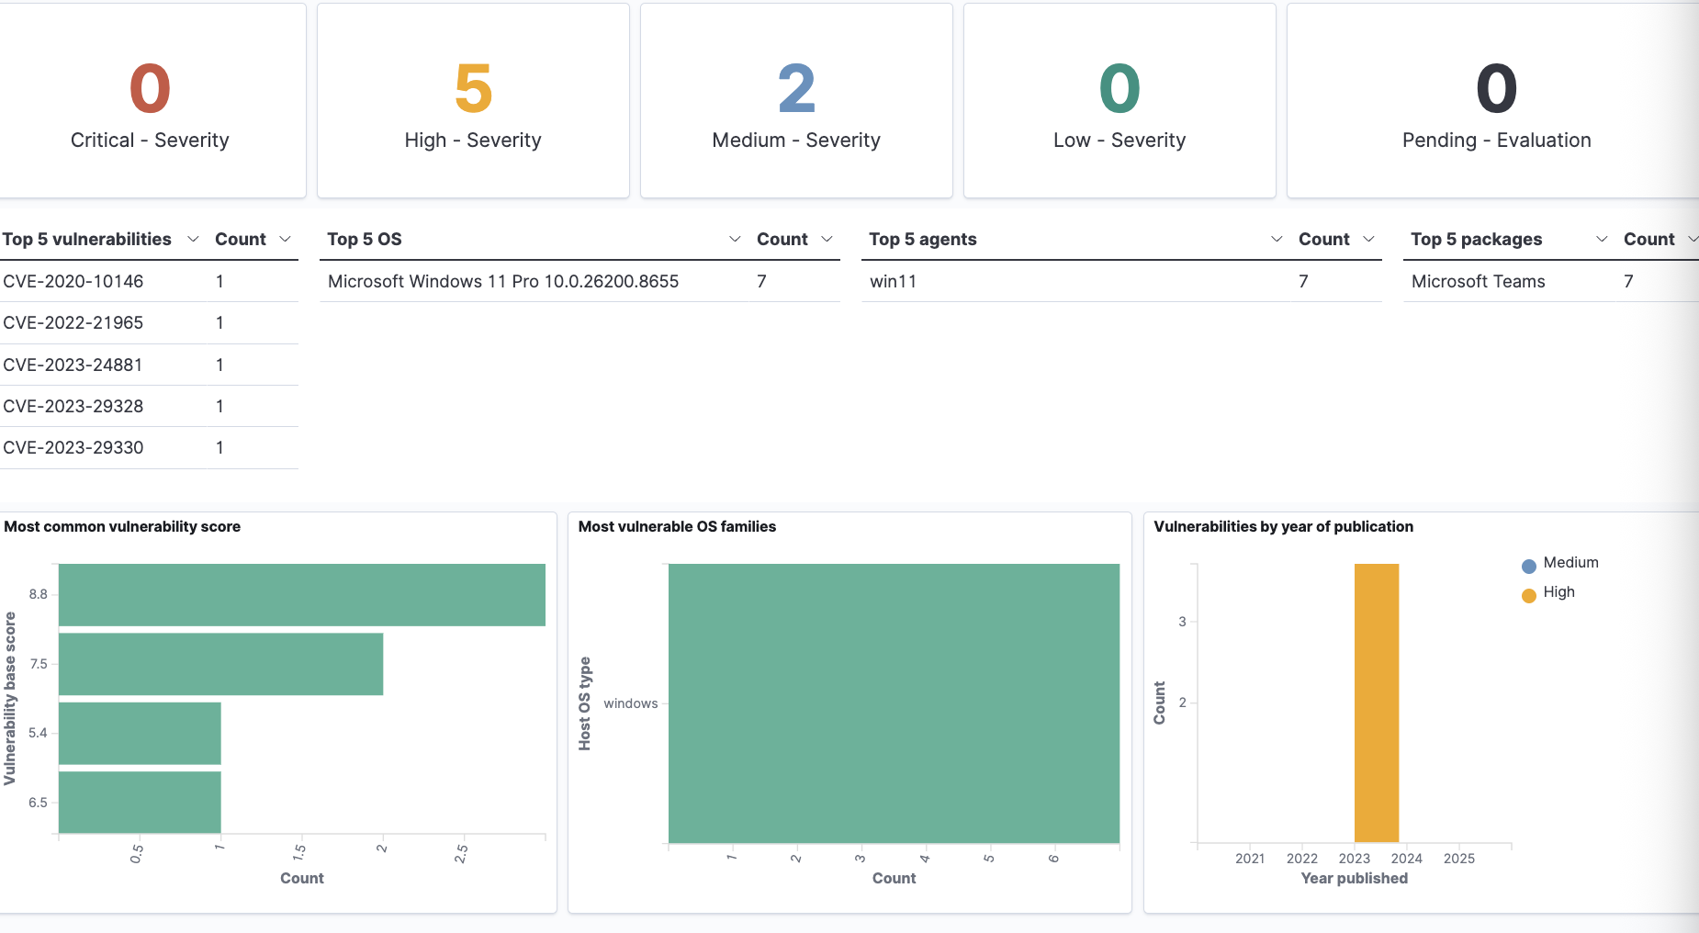Click Most common vulnerability score title
The image size is (1699, 933).
click(122, 526)
